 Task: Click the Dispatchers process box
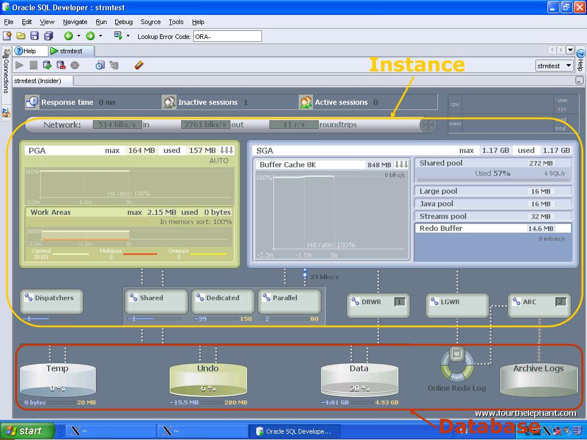(x=51, y=301)
